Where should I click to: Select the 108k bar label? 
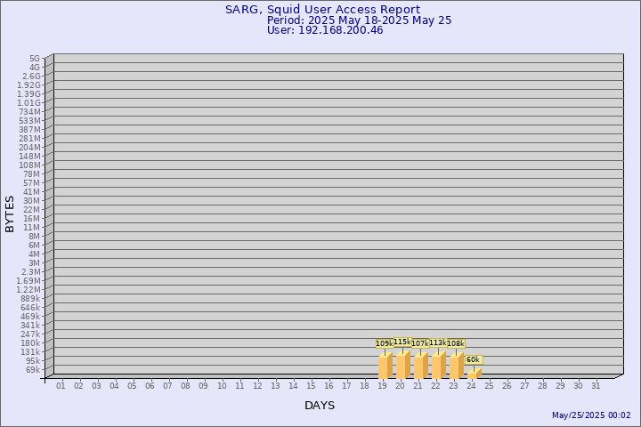coord(455,343)
